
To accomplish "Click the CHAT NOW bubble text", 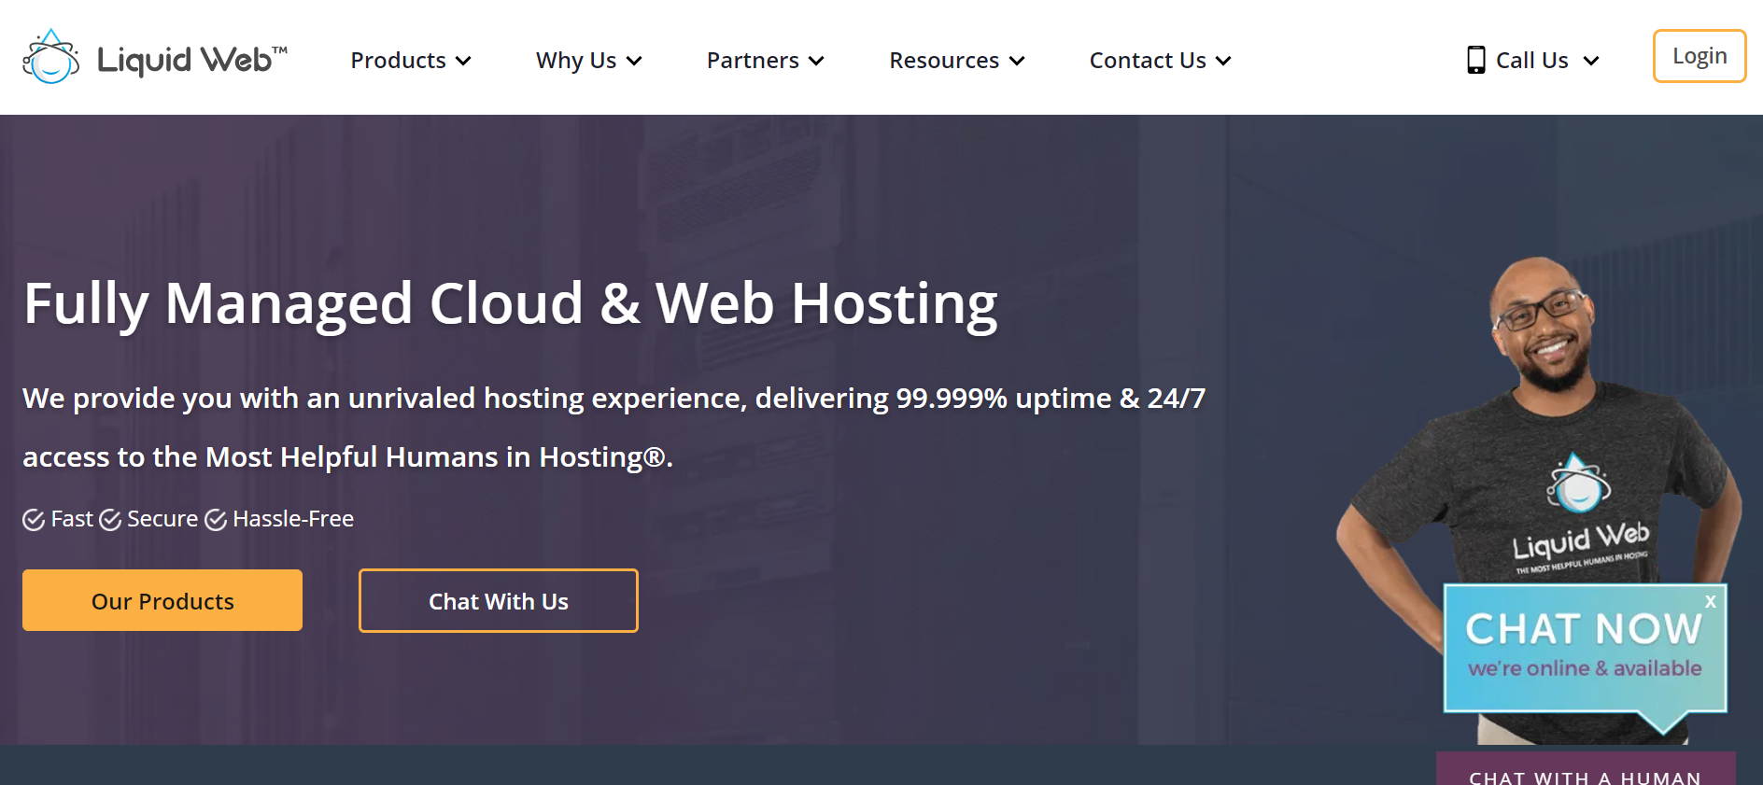I will 1585,629.
